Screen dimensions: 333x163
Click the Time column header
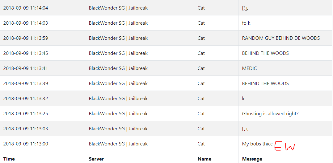click(x=9, y=159)
